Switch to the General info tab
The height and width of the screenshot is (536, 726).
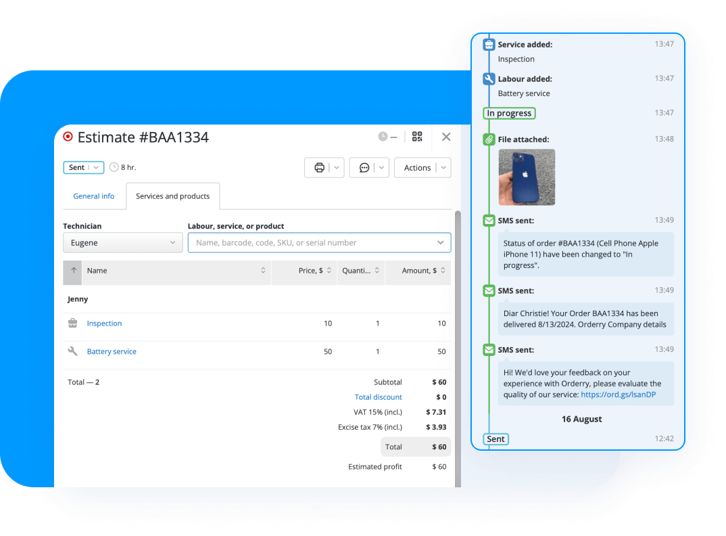(93, 196)
